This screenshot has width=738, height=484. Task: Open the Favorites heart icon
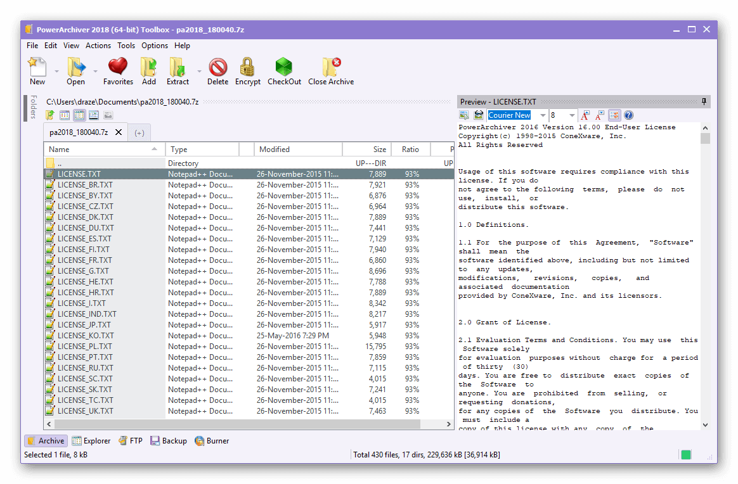[118, 67]
